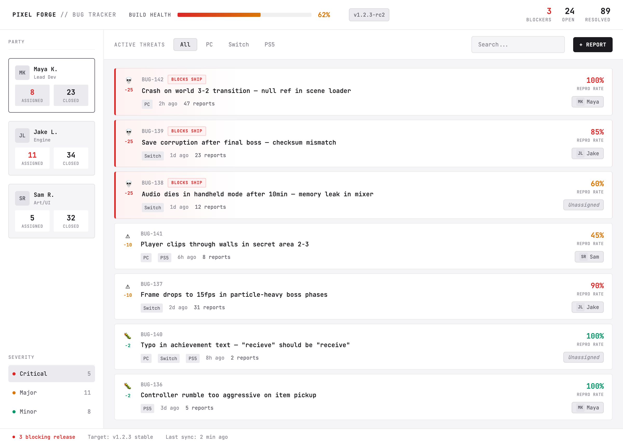Click the caterpillar icon on BUG-136
The height and width of the screenshot is (445, 623).
(x=128, y=386)
